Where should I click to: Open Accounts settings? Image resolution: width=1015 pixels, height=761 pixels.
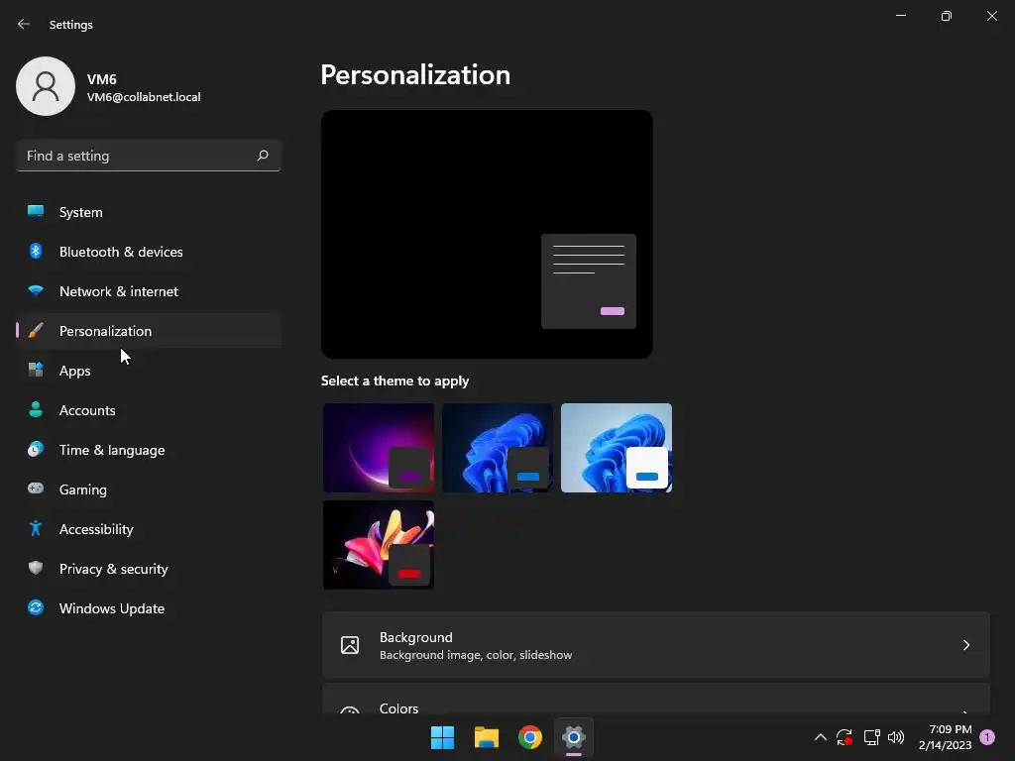pos(149,410)
